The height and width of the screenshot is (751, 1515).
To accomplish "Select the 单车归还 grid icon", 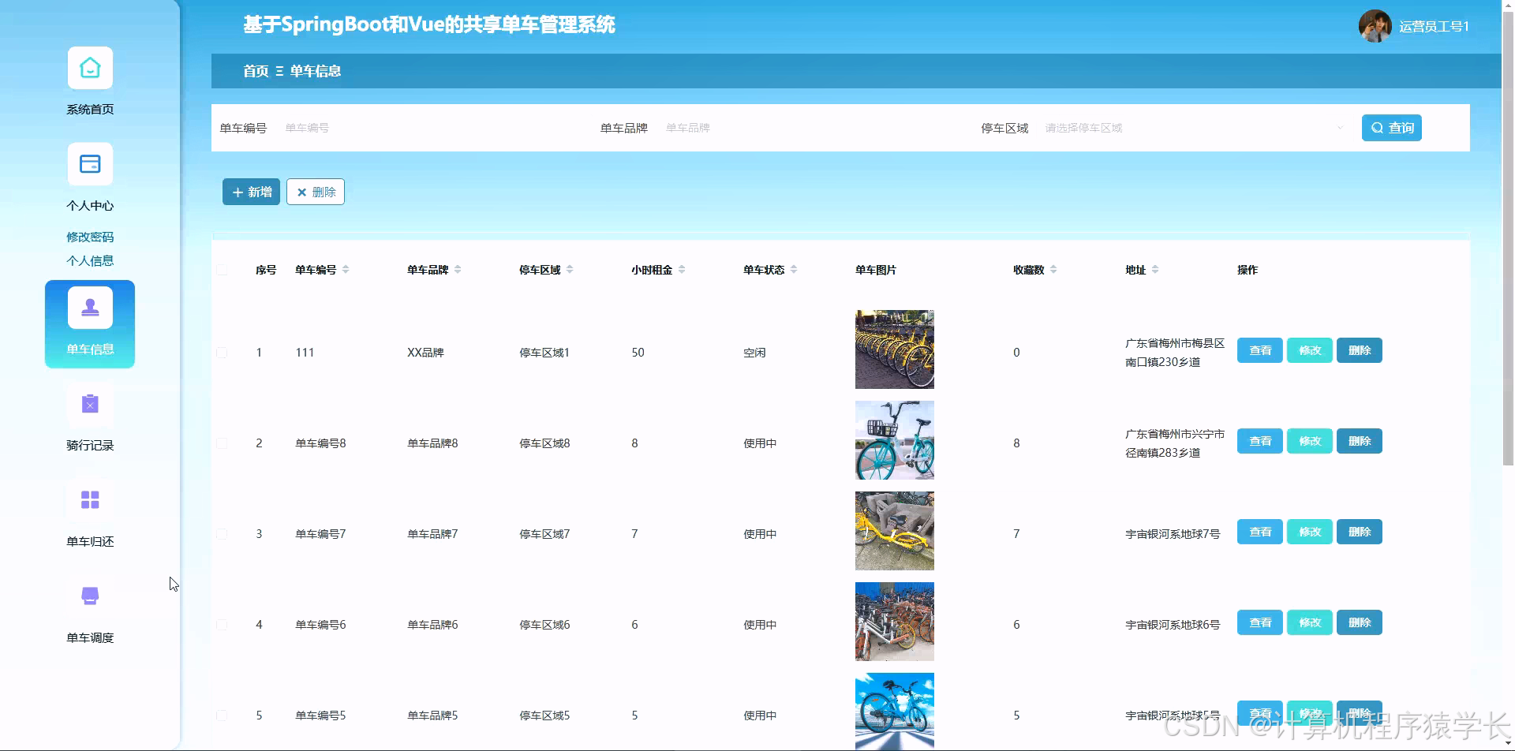I will pos(89,499).
